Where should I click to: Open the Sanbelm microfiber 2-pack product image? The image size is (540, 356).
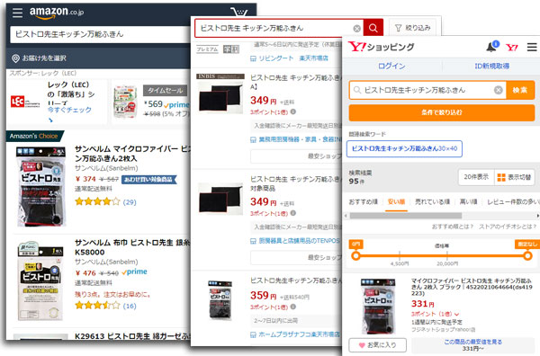(x=40, y=186)
